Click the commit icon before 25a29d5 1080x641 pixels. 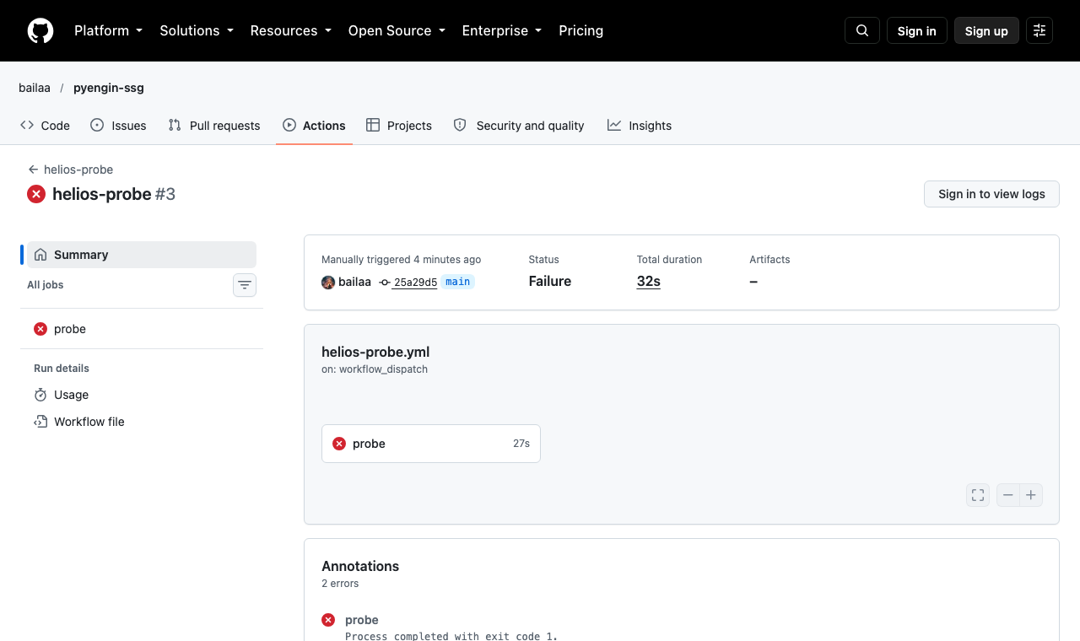tap(385, 283)
